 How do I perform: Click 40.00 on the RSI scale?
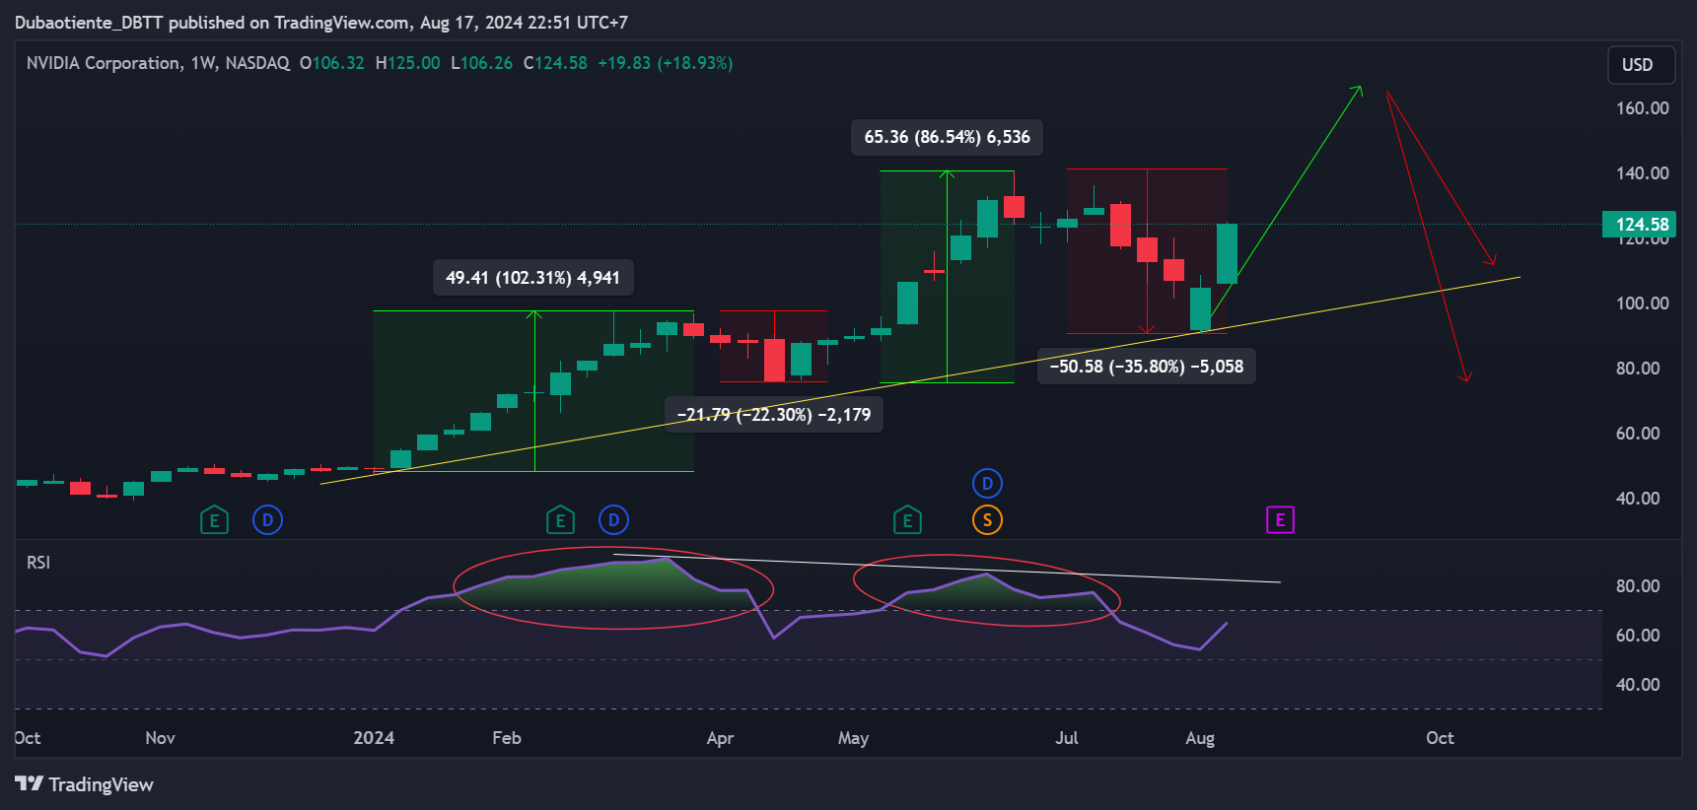1638,685
